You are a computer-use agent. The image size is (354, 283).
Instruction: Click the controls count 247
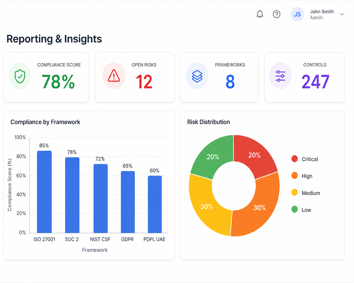pos(315,82)
